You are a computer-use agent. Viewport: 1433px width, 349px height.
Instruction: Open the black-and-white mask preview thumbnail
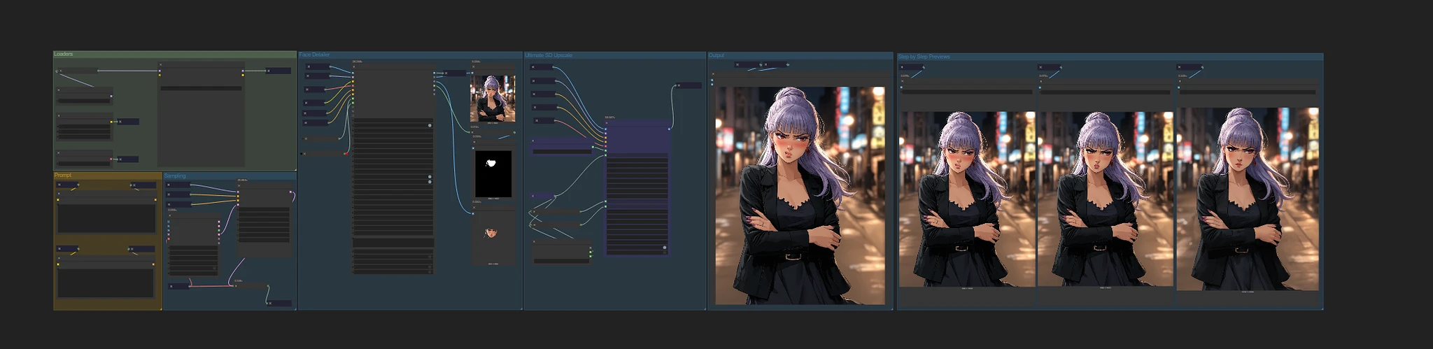pos(493,174)
